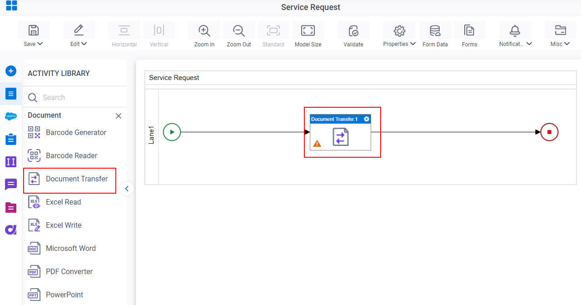Click the Misc folder icon
Viewport: 581px width, 305px height.
click(560, 30)
